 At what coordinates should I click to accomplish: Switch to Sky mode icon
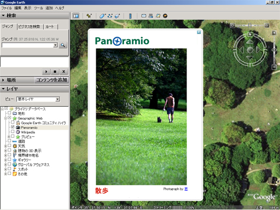pyautogui.click(x=165, y=16)
